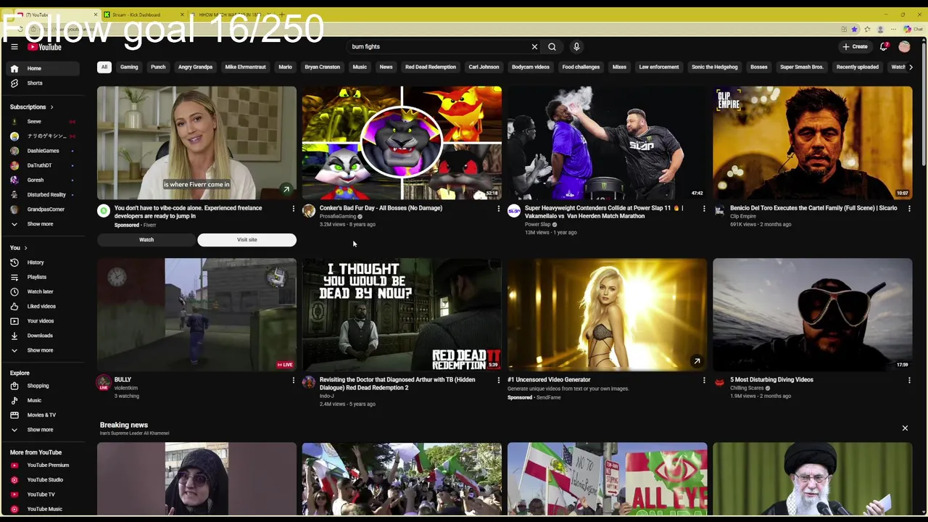Click Watch on the Fiverr ad
The height and width of the screenshot is (522, 928).
(146, 240)
